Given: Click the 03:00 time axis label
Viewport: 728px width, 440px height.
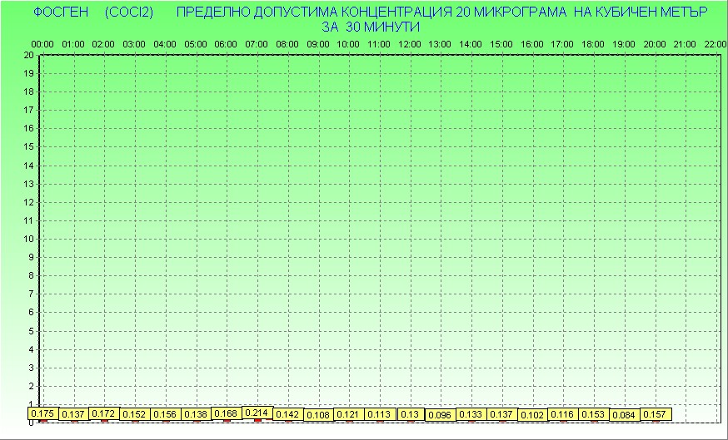Looking at the screenshot, I should click(134, 45).
